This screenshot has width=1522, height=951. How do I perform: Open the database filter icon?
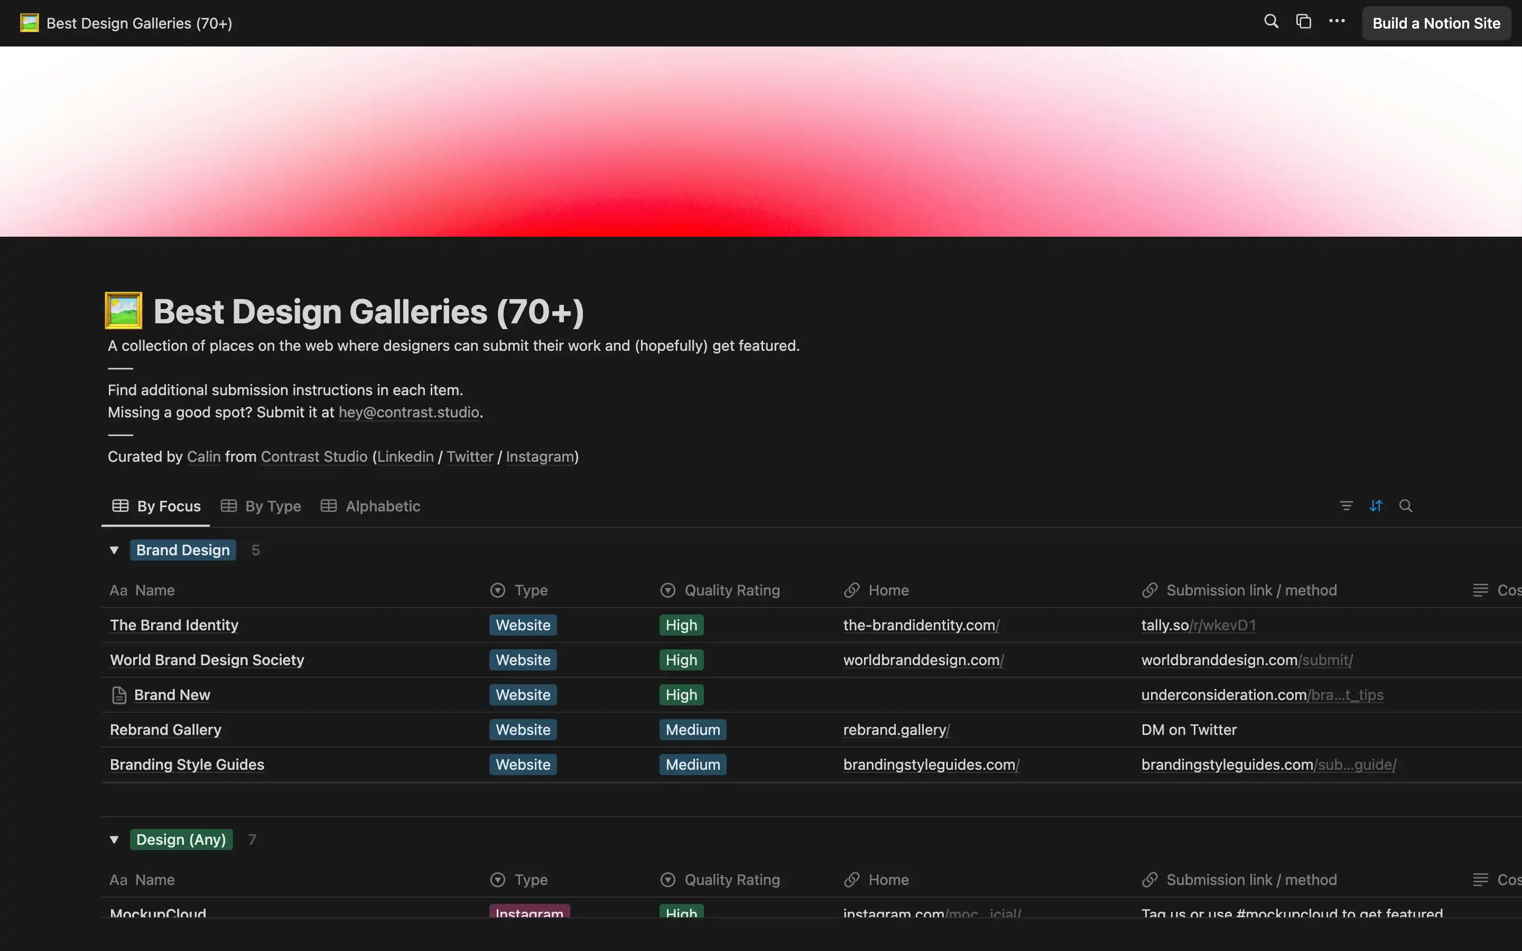1346,506
